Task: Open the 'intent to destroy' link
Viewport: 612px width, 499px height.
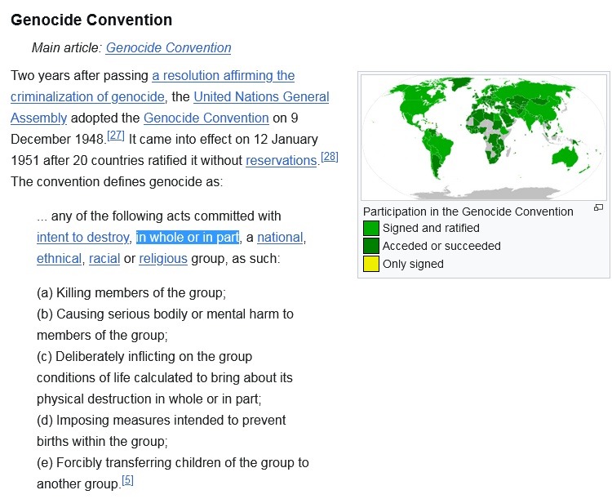Action: point(82,237)
